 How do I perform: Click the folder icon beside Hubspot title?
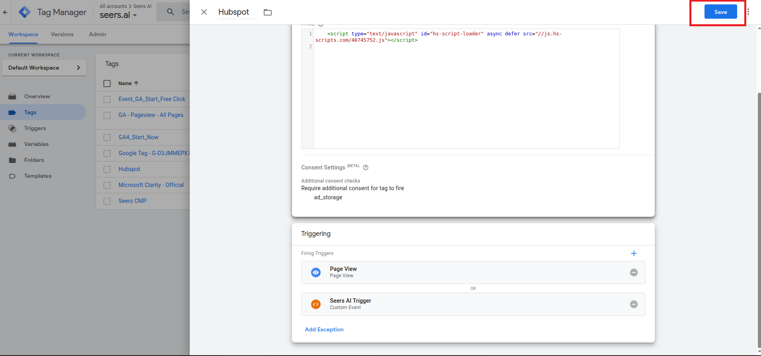tap(268, 12)
